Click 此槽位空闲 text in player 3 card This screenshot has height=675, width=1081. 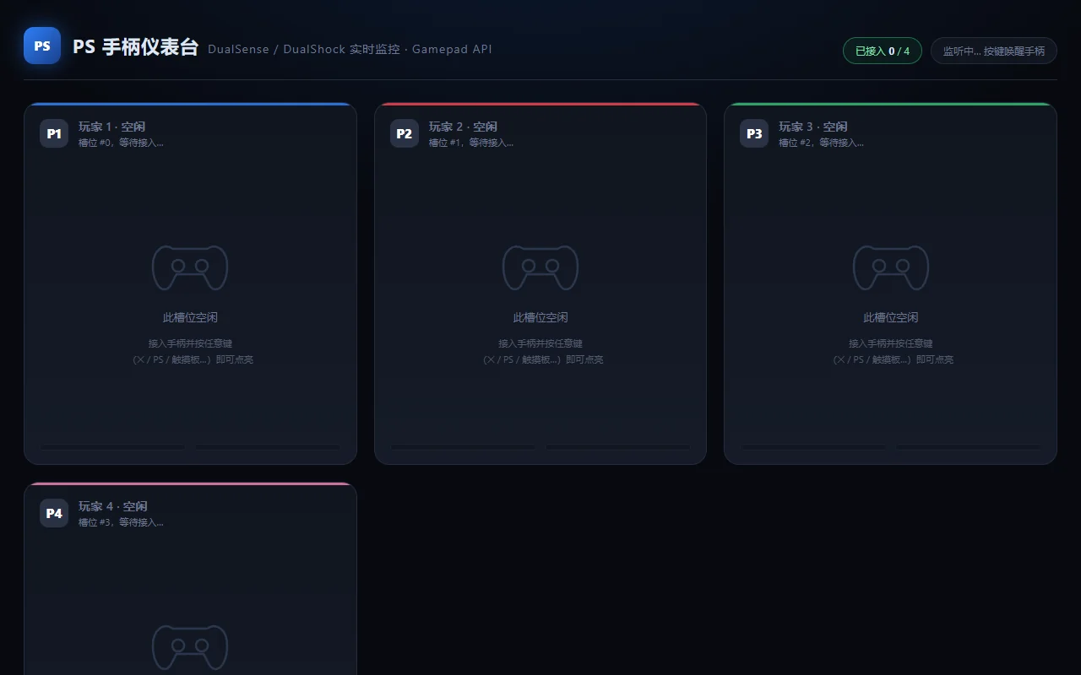coord(891,317)
